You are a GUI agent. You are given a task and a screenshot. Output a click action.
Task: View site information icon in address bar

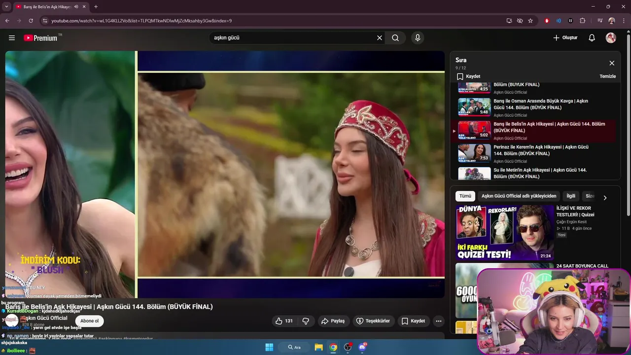pos(44,21)
